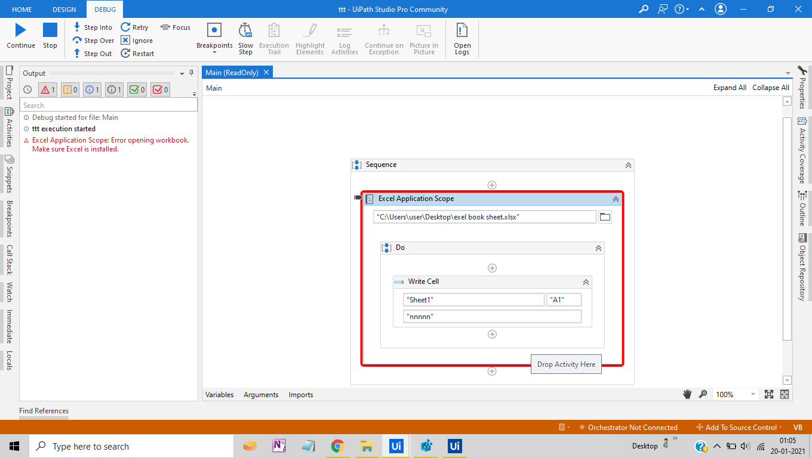The width and height of the screenshot is (812, 458).
Task: Open the Call Stack side panel
Action: pos(9,259)
